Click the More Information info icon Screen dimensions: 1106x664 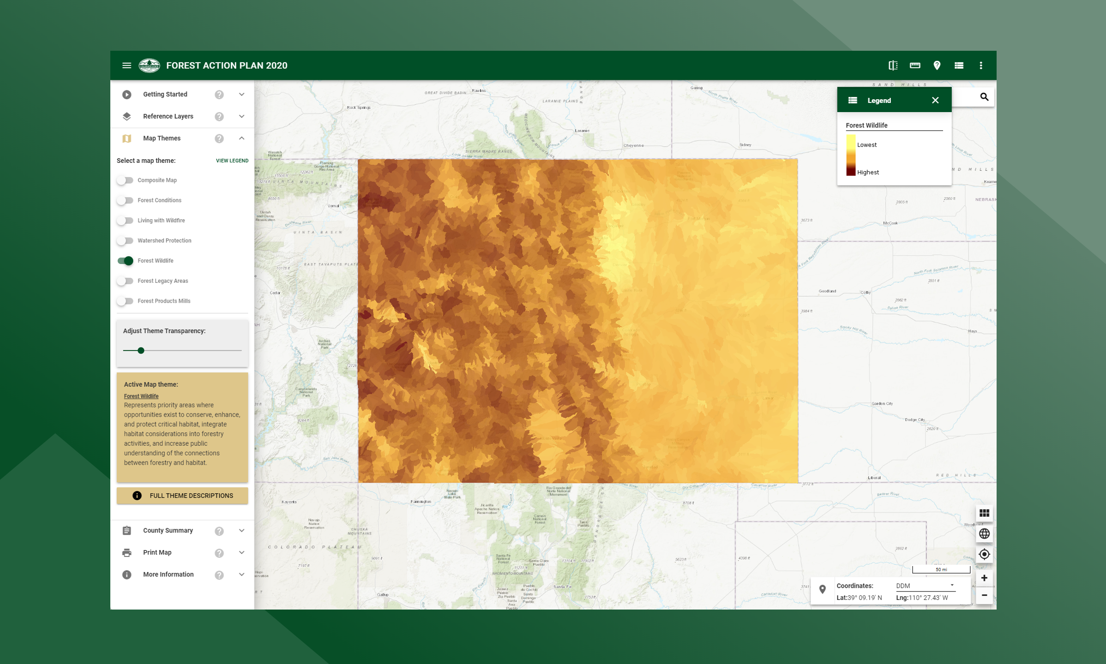pos(127,574)
